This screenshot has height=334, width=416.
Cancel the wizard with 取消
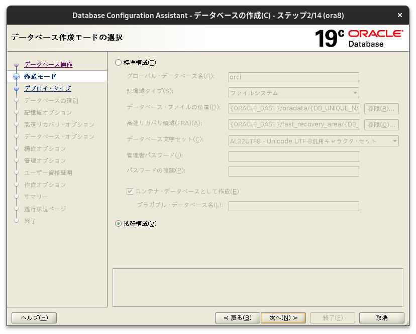[381, 317]
